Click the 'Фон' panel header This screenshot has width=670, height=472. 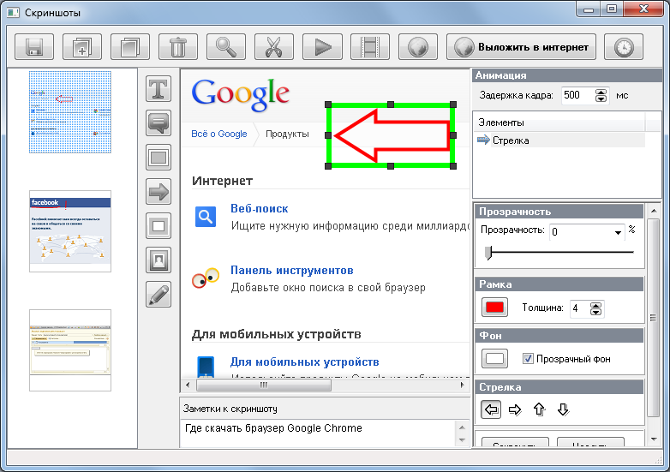click(x=559, y=335)
